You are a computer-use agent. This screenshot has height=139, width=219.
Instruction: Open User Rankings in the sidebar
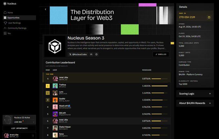click(19, 23)
